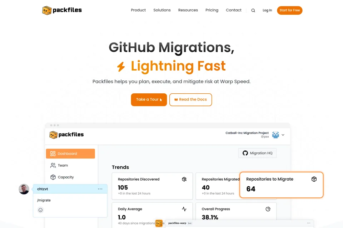
Task: Click the Overall Progress pie chart icon
Action: (268, 209)
